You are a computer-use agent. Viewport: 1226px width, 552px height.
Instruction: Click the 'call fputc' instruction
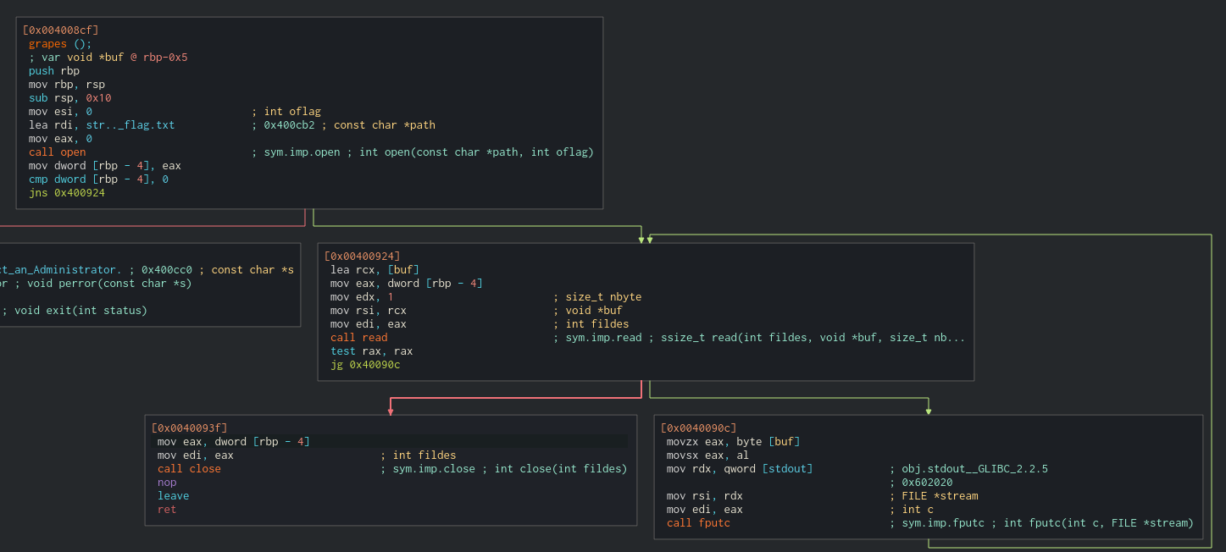pos(698,523)
